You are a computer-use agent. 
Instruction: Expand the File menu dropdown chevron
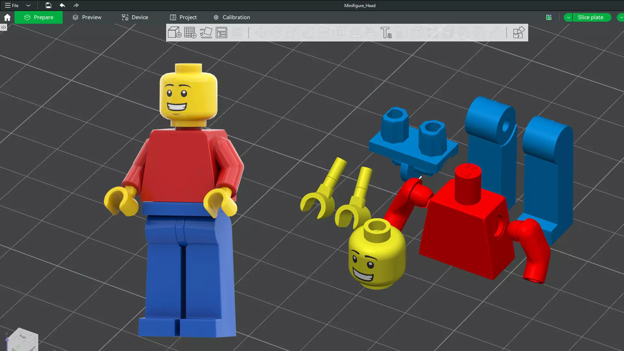[28, 6]
